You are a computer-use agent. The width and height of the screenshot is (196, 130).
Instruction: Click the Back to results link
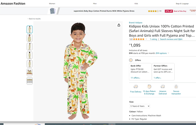[34, 19]
